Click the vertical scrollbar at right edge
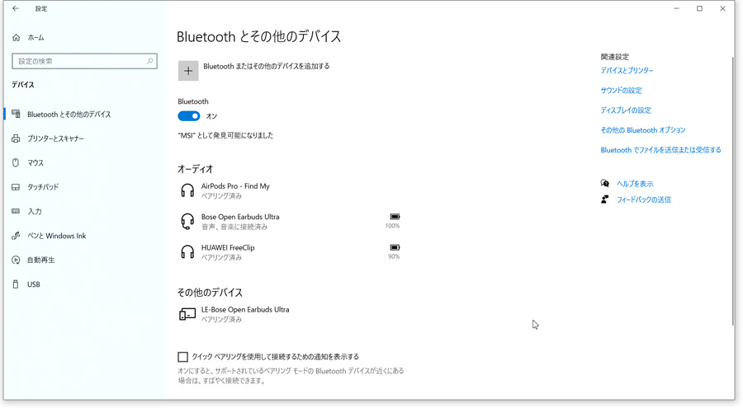This screenshot has height=408, width=743. pyautogui.click(x=732, y=190)
